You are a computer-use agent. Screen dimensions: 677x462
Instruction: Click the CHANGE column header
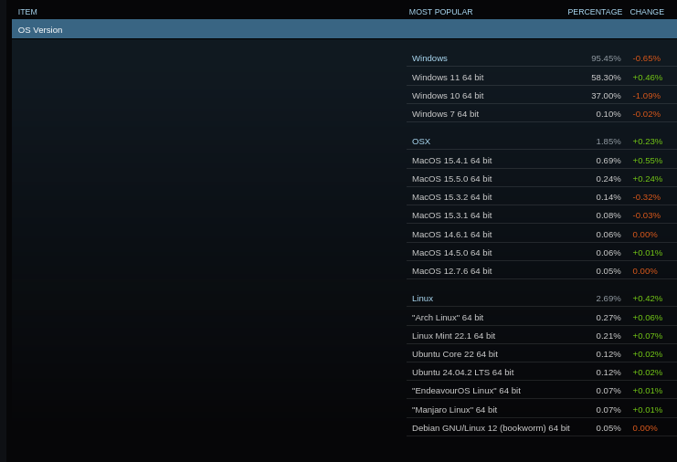tap(646, 12)
